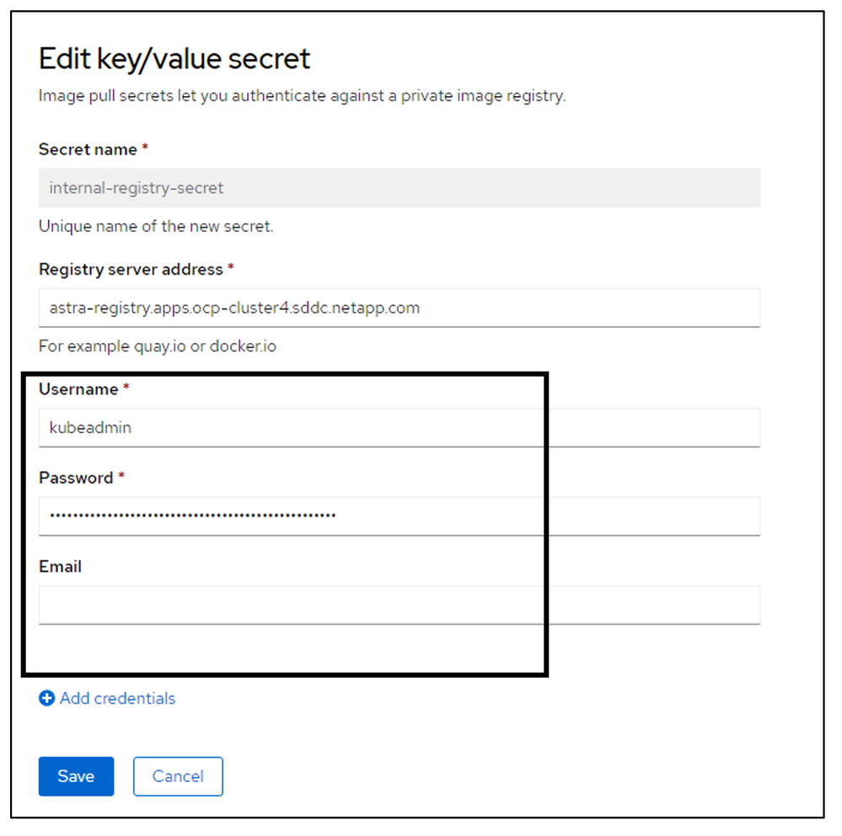Open the Add credentials link
Viewport: 842px width, 836px height.
click(117, 699)
